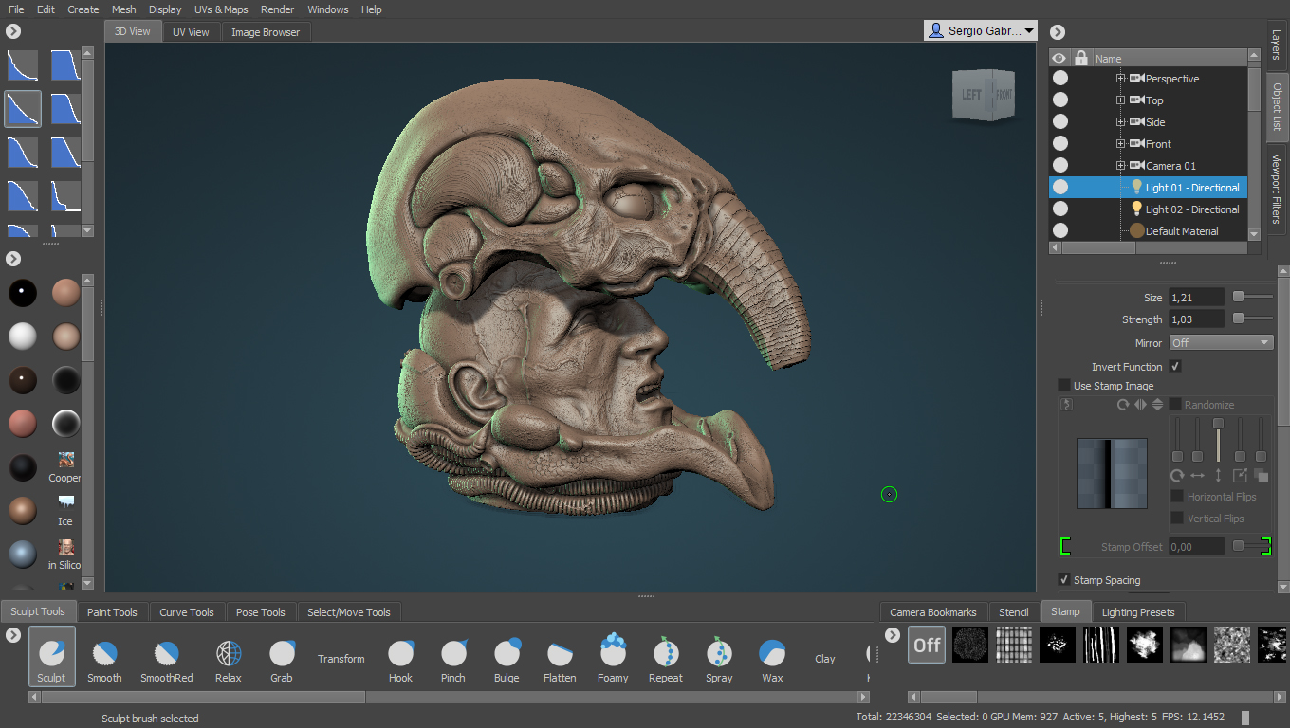Screen dimensions: 1290x728
Task: Uncheck Invert Function
Action: pos(1175,366)
